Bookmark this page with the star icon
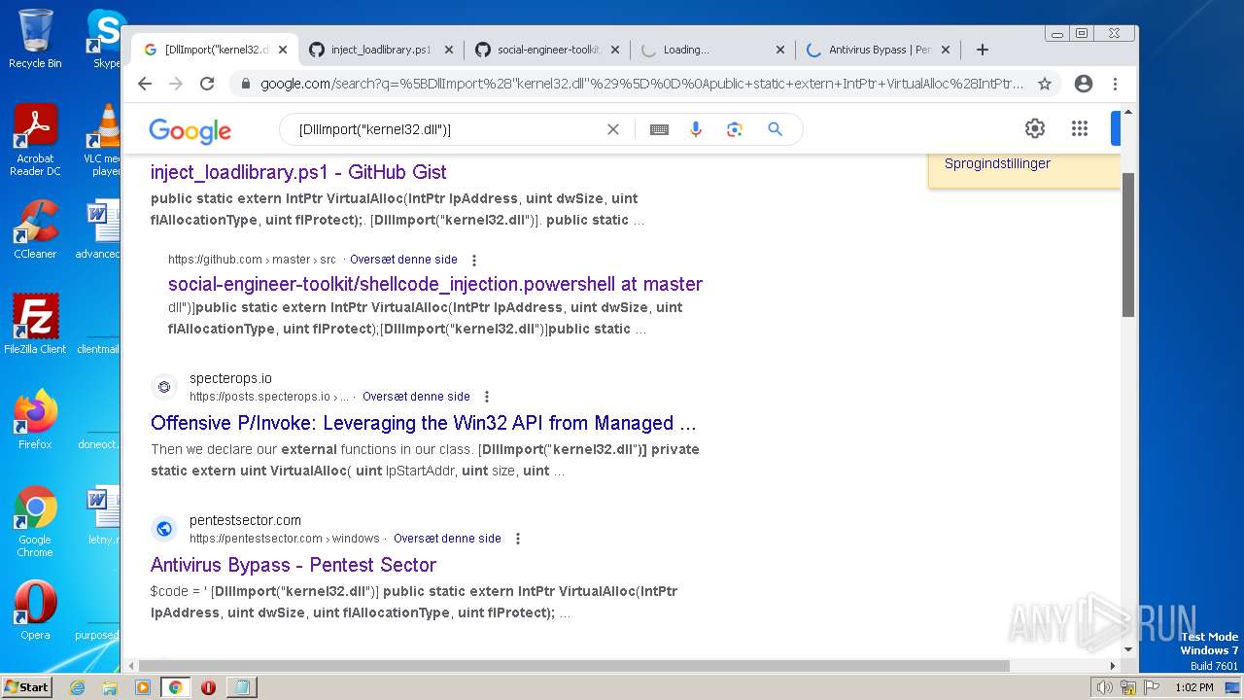The image size is (1244, 700). (x=1045, y=84)
